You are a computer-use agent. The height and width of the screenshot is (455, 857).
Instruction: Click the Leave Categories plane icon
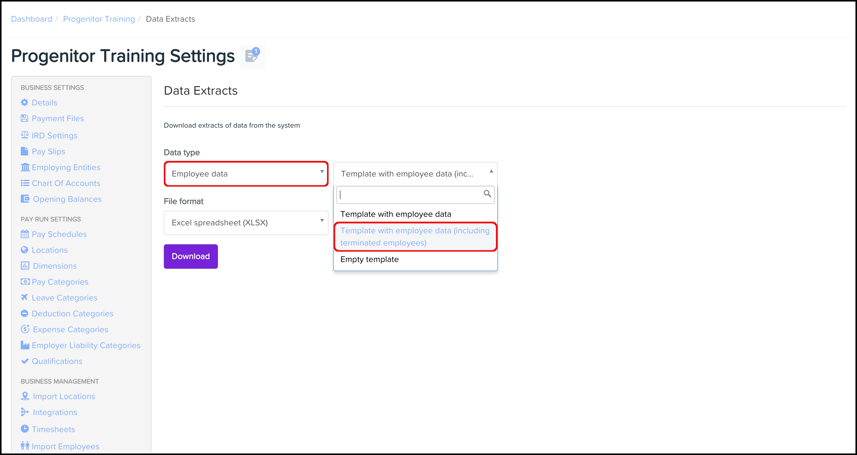tap(24, 297)
